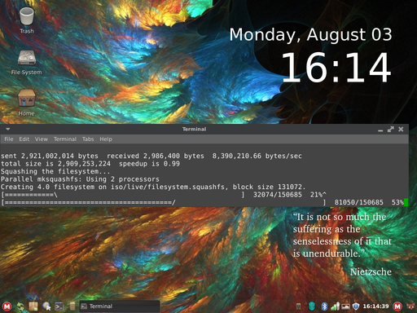Click the green terminal cursor block
Screen dimensions: 417x313
406,202
